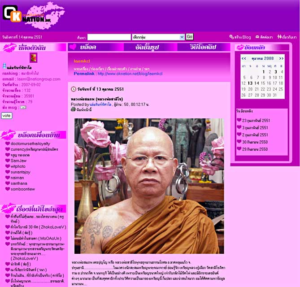Click the vote button

[7, 116]
